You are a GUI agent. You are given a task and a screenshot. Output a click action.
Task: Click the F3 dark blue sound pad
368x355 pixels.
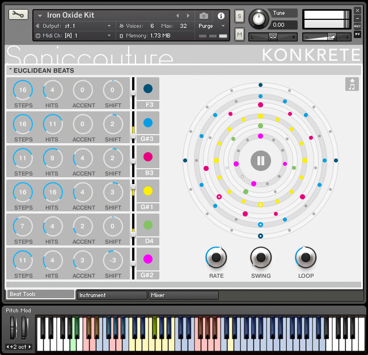coord(148,89)
